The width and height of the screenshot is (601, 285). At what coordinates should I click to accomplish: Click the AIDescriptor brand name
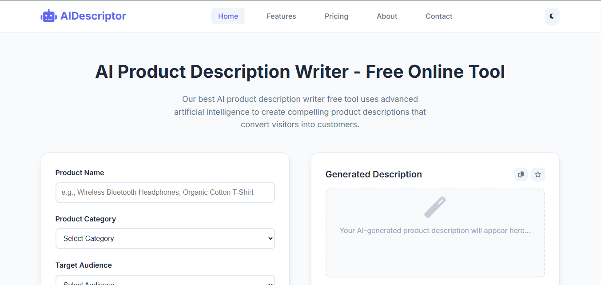tap(93, 16)
